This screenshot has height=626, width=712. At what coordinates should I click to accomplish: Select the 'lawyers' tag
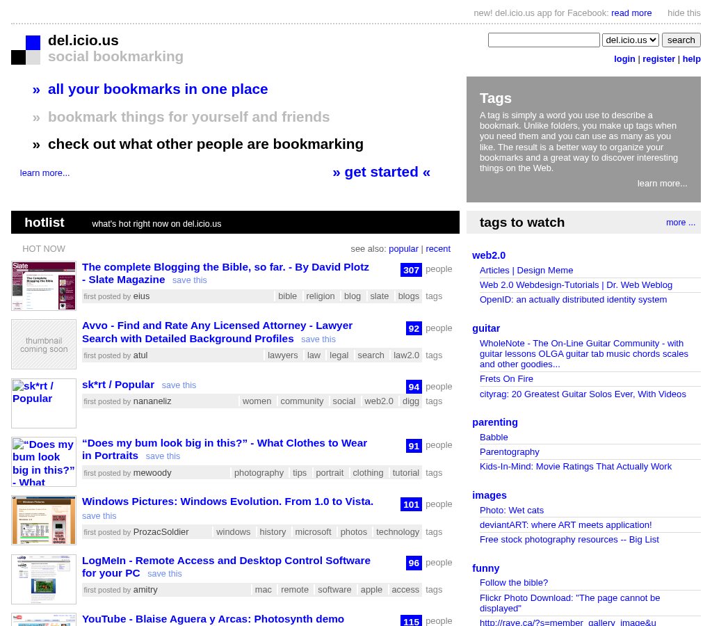coord(282,355)
